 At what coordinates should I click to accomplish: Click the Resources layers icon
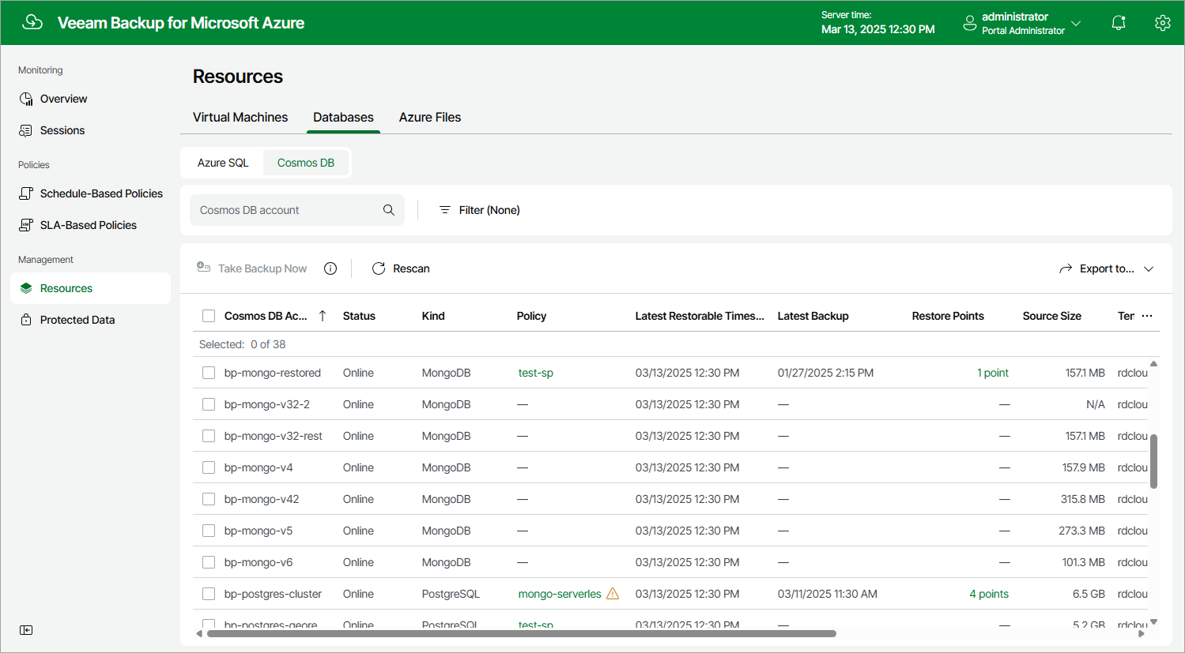click(26, 288)
